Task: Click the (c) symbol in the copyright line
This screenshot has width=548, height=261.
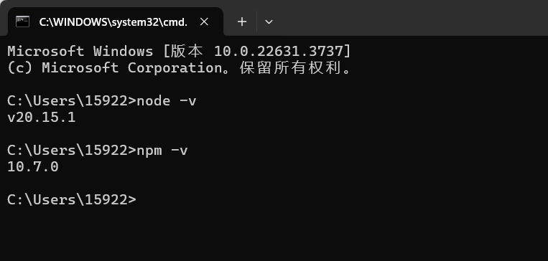Action: tap(19, 67)
